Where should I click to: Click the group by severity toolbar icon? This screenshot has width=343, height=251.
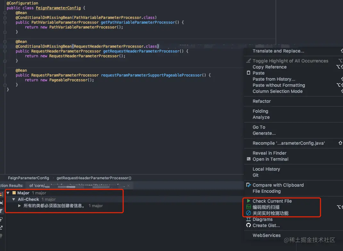[x=1, y=194]
